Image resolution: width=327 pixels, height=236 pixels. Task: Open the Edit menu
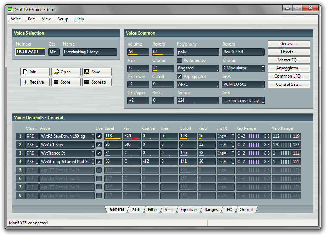(x=31, y=19)
